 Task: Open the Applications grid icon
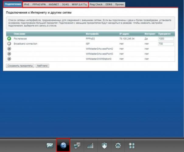click(x=131, y=146)
